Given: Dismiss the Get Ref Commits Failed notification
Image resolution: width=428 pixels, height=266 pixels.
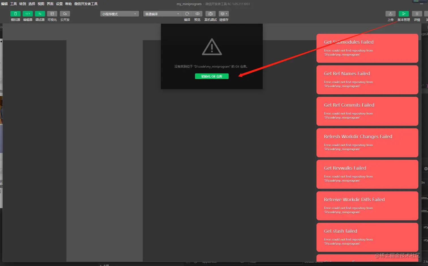Looking at the screenshot, I should [367, 111].
